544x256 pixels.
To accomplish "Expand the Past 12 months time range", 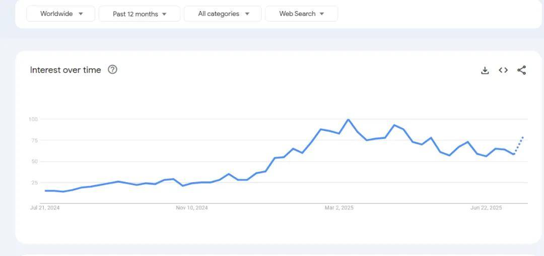I will click(140, 14).
